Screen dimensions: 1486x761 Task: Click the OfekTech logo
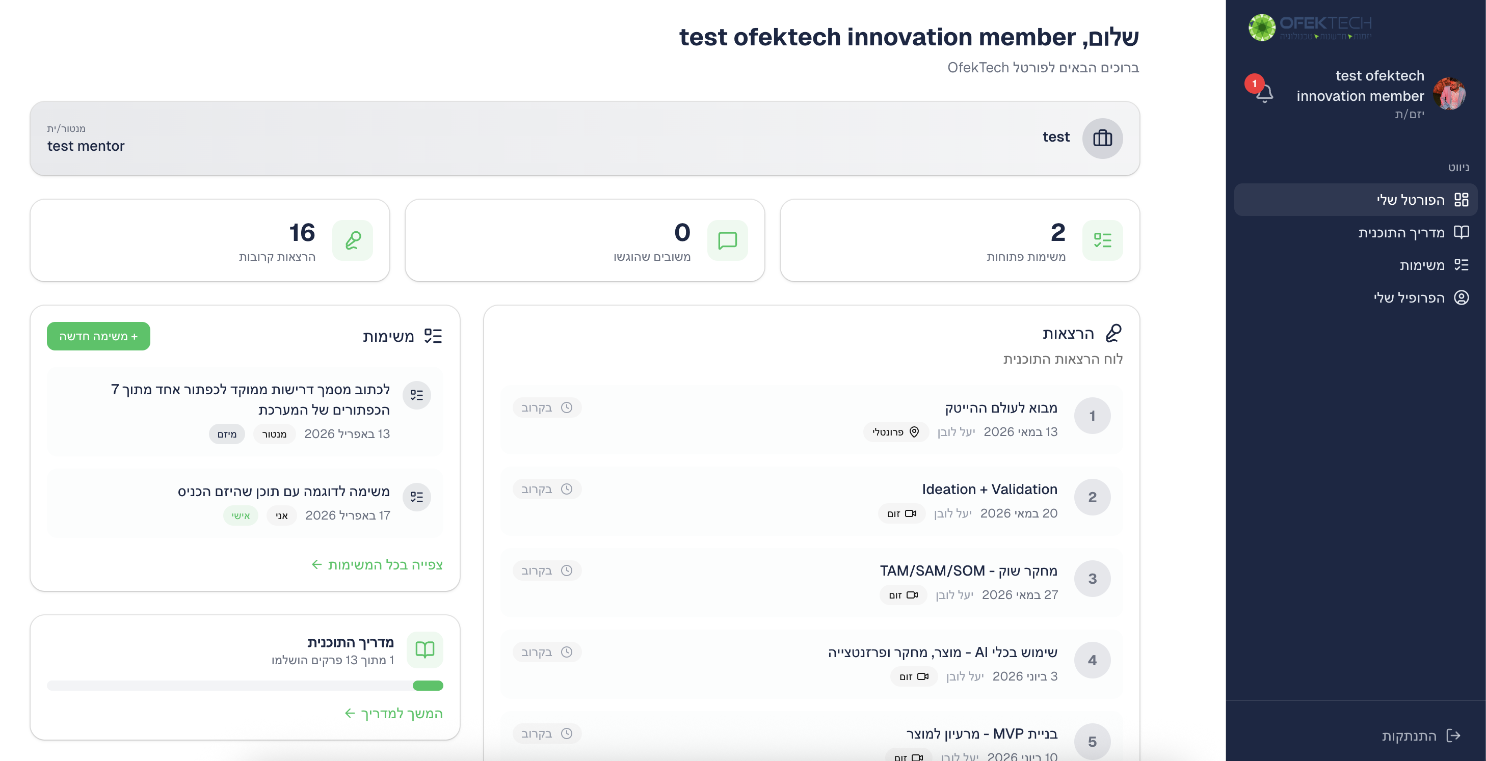tap(1310, 27)
